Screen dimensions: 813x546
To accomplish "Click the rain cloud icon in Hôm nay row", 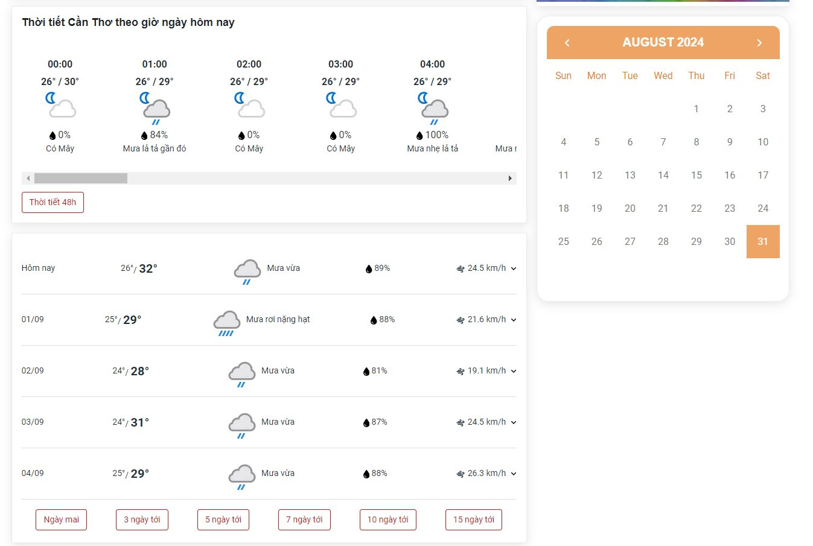I will click(247, 271).
